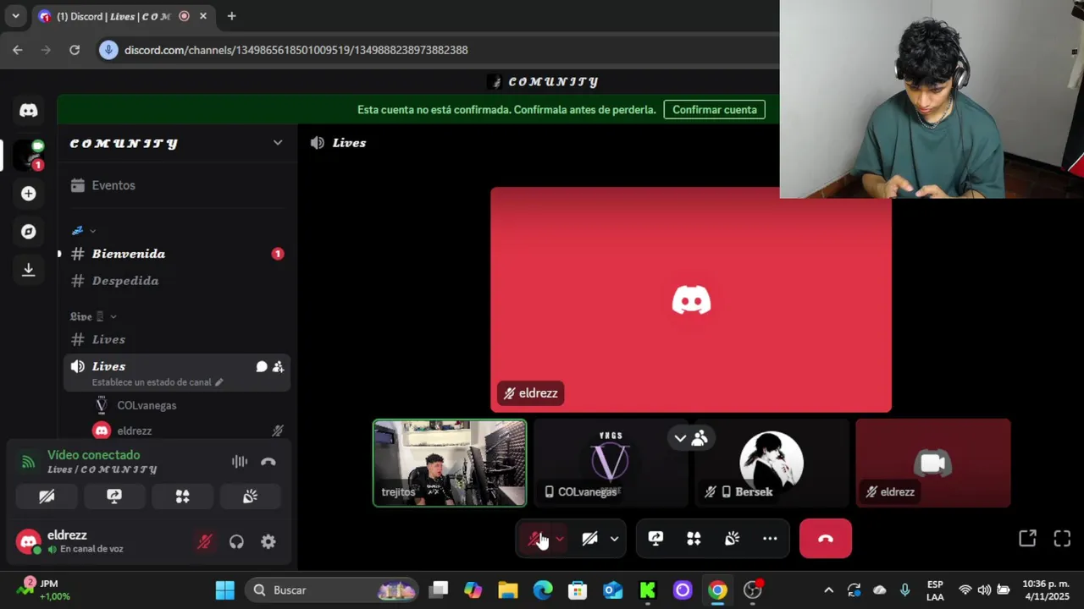Open soundboard in voice panel
Screen dimensions: 1084x609
(250, 497)
